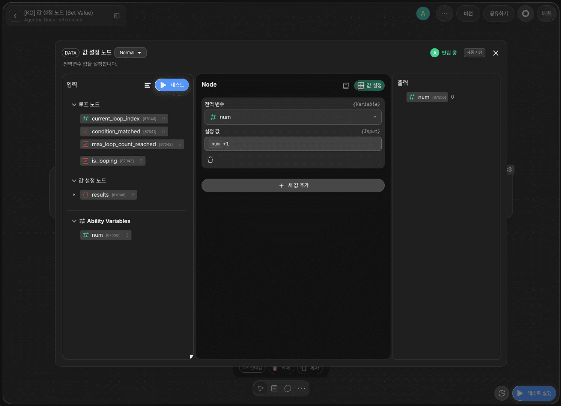Select the results variable chip
Image resolution: width=561 pixels, height=406 pixels.
108,195
